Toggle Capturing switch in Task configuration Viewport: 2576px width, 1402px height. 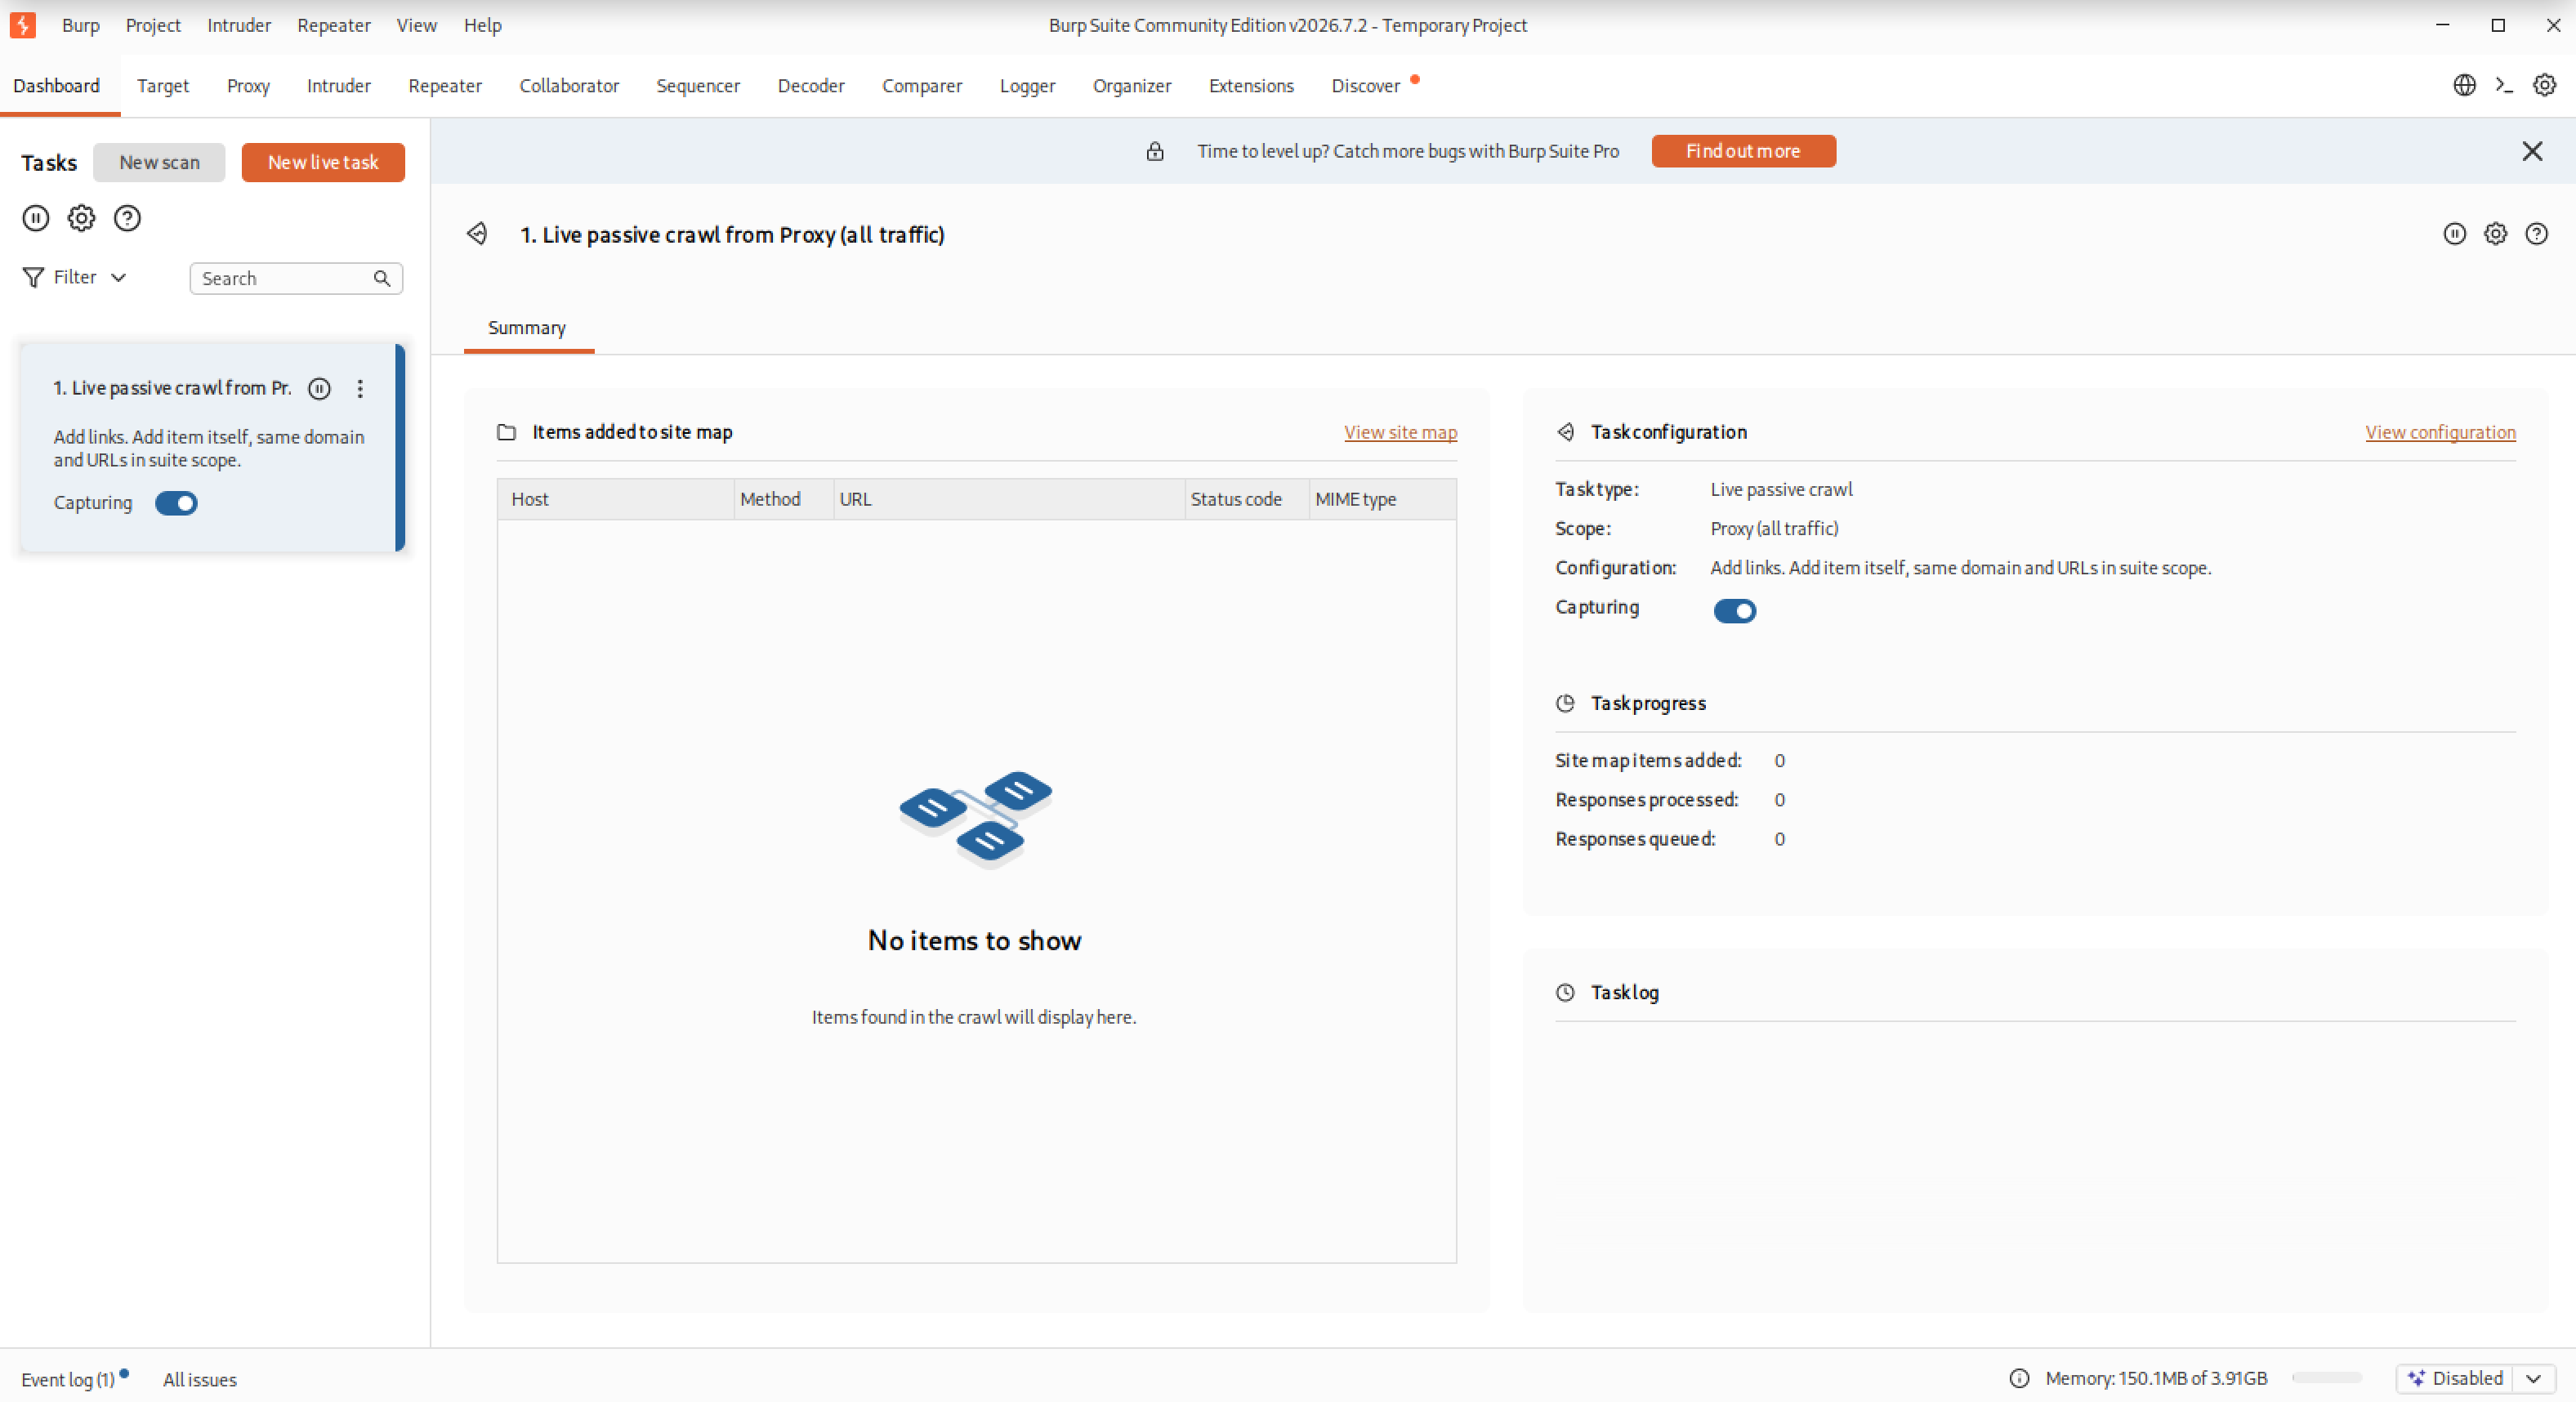[x=1735, y=611]
